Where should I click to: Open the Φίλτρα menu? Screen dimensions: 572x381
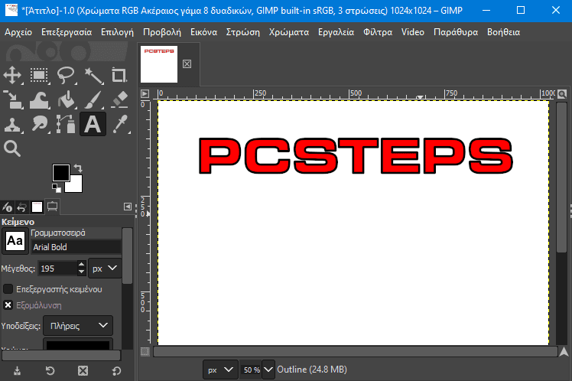(x=378, y=32)
